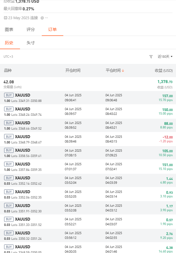Sort by 收益 (USD) column header
This screenshot has width=176, height=253.
tap(164, 70)
